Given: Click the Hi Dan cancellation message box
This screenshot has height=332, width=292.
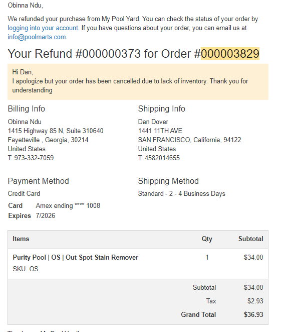Looking at the screenshot, I should tap(138, 81).
